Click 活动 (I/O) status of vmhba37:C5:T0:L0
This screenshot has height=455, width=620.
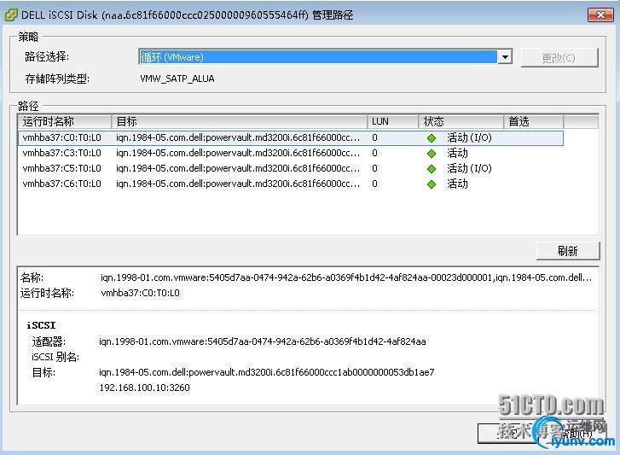[x=469, y=168]
